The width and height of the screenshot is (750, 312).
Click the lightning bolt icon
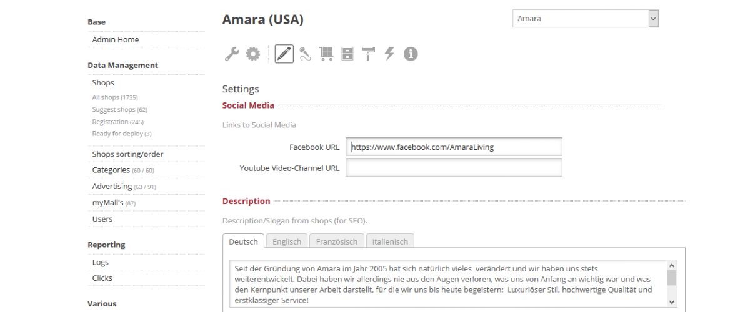click(x=389, y=54)
